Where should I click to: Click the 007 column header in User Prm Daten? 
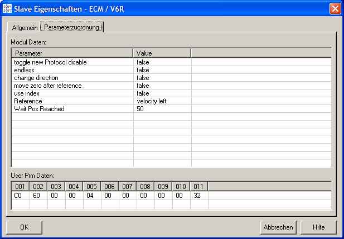127,187
